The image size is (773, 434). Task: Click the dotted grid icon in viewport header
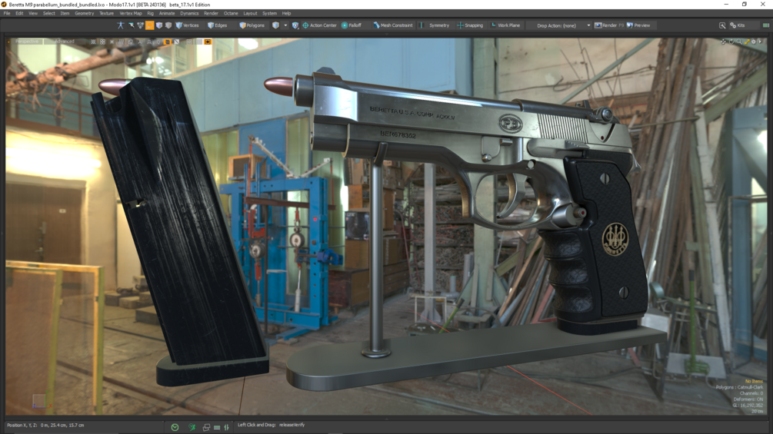(x=94, y=41)
